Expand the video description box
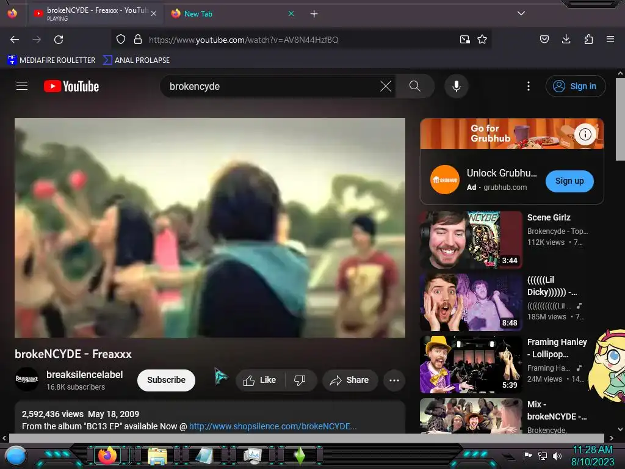 210,418
